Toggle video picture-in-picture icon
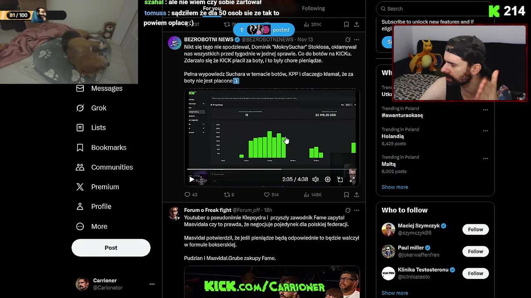The image size is (531, 298). point(340,179)
